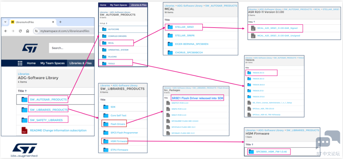Click the myteamspace.st.com address bar
The width and height of the screenshot is (343, 159).
pos(65,31)
